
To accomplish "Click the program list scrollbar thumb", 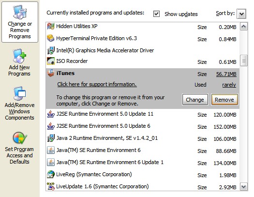I will (x=244, y=61).
